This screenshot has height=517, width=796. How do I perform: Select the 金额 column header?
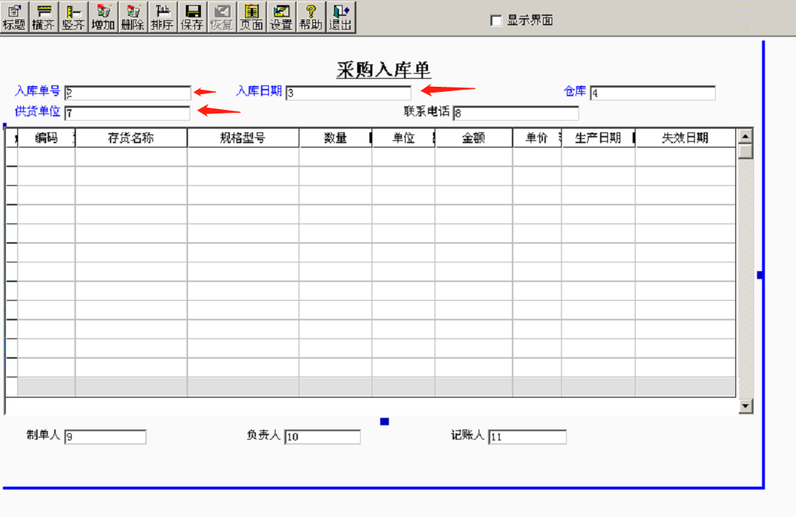(474, 138)
